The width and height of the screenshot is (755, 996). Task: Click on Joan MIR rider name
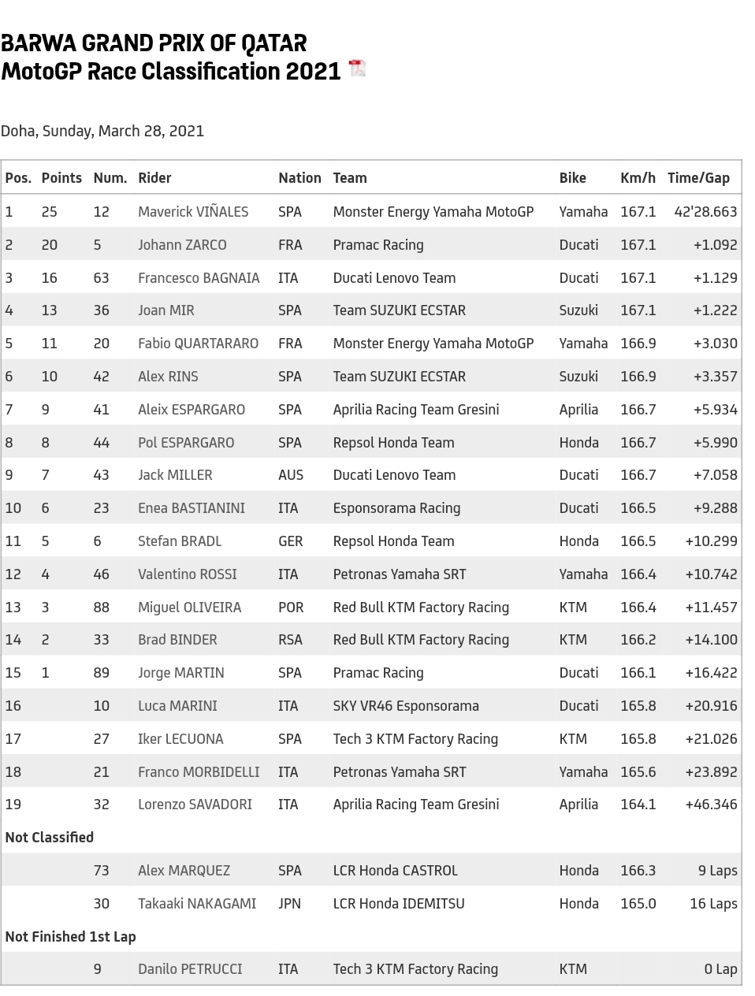(x=166, y=310)
